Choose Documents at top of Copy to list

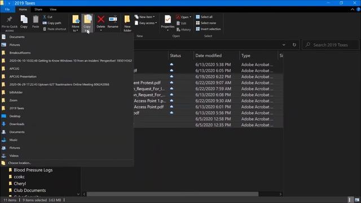tap(67, 37)
